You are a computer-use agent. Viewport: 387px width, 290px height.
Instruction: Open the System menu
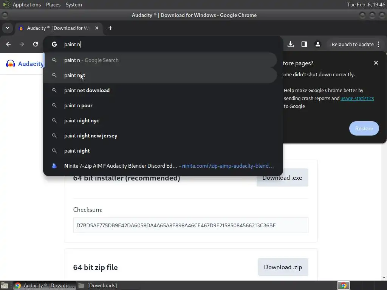74,5
